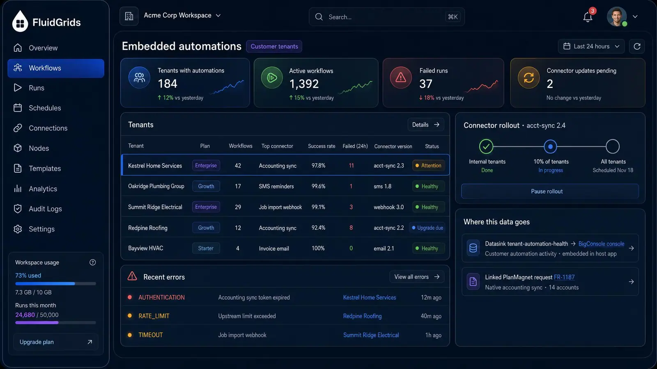Click the Success rate column header

[322, 146]
